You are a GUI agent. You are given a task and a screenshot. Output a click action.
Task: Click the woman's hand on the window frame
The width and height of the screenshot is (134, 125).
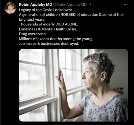click(x=60, y=80)
